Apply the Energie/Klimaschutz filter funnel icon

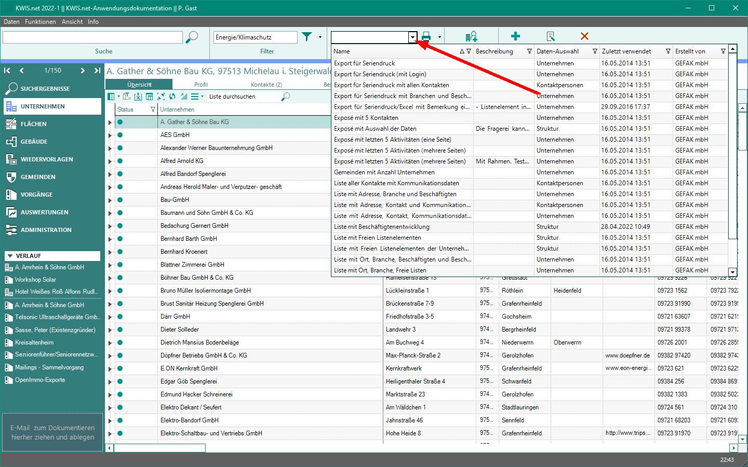[x=307, y=37]
